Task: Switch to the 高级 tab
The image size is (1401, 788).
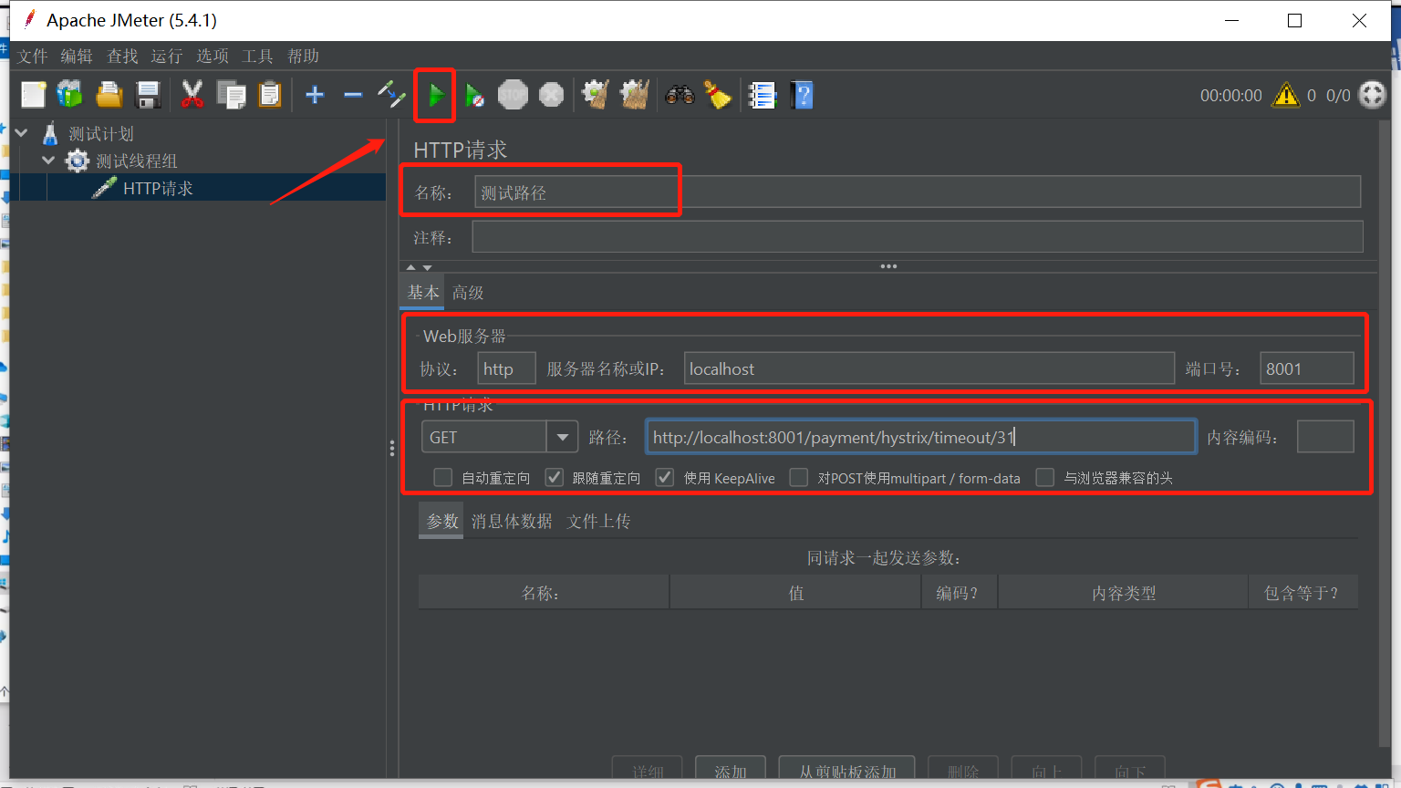Action: [468, 293]
